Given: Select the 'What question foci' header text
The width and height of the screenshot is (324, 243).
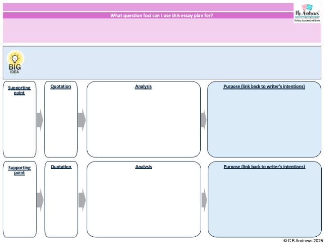Looking at the screenshot, I should click(x=162, y=15).
